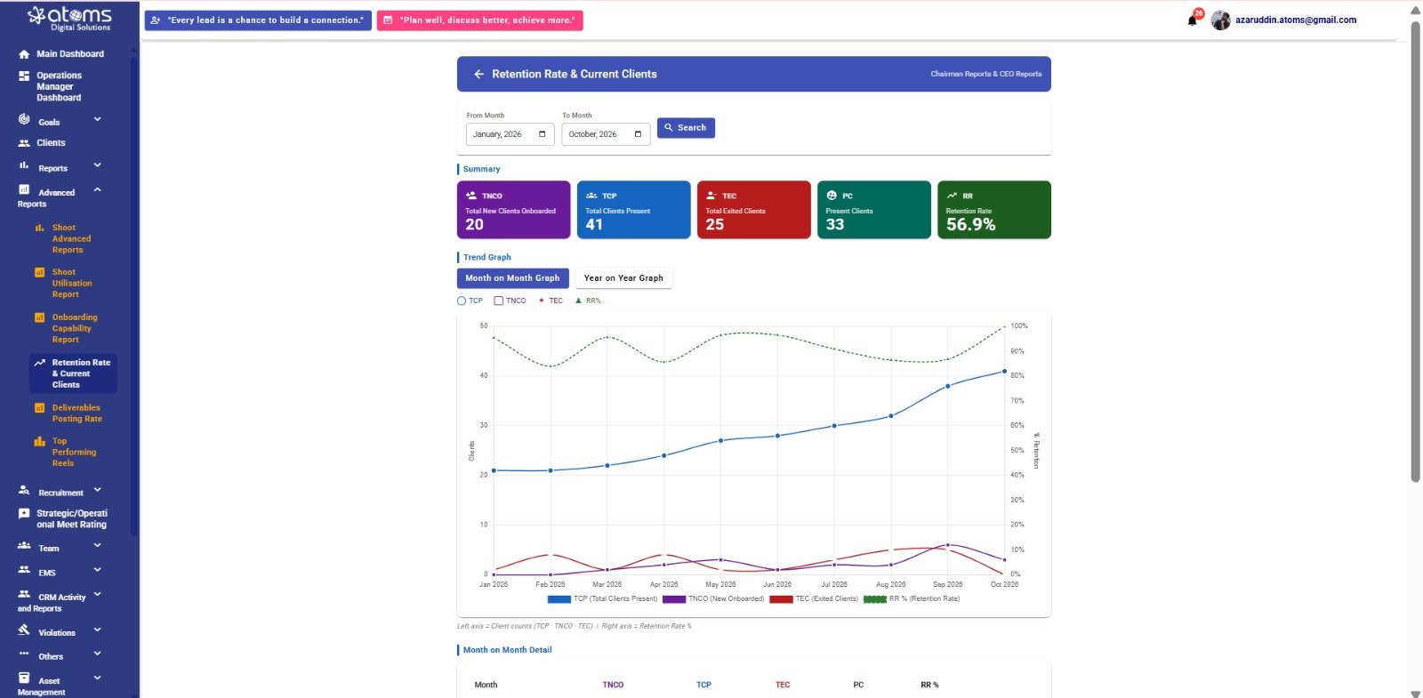Screen dimensions: 1423x698
Task: Click the TNCO (New Onboarded) purple legend swatch
Action: pos(674,599)
